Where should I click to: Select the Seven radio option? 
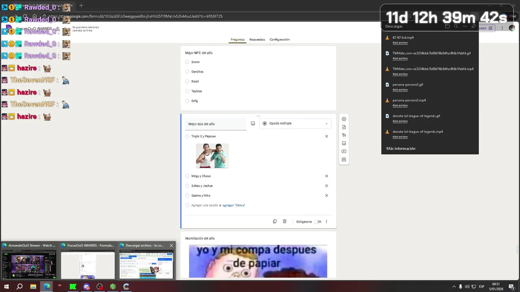point(187,62)
